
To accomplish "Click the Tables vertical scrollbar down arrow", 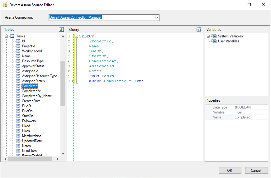I will coord(63,153).
